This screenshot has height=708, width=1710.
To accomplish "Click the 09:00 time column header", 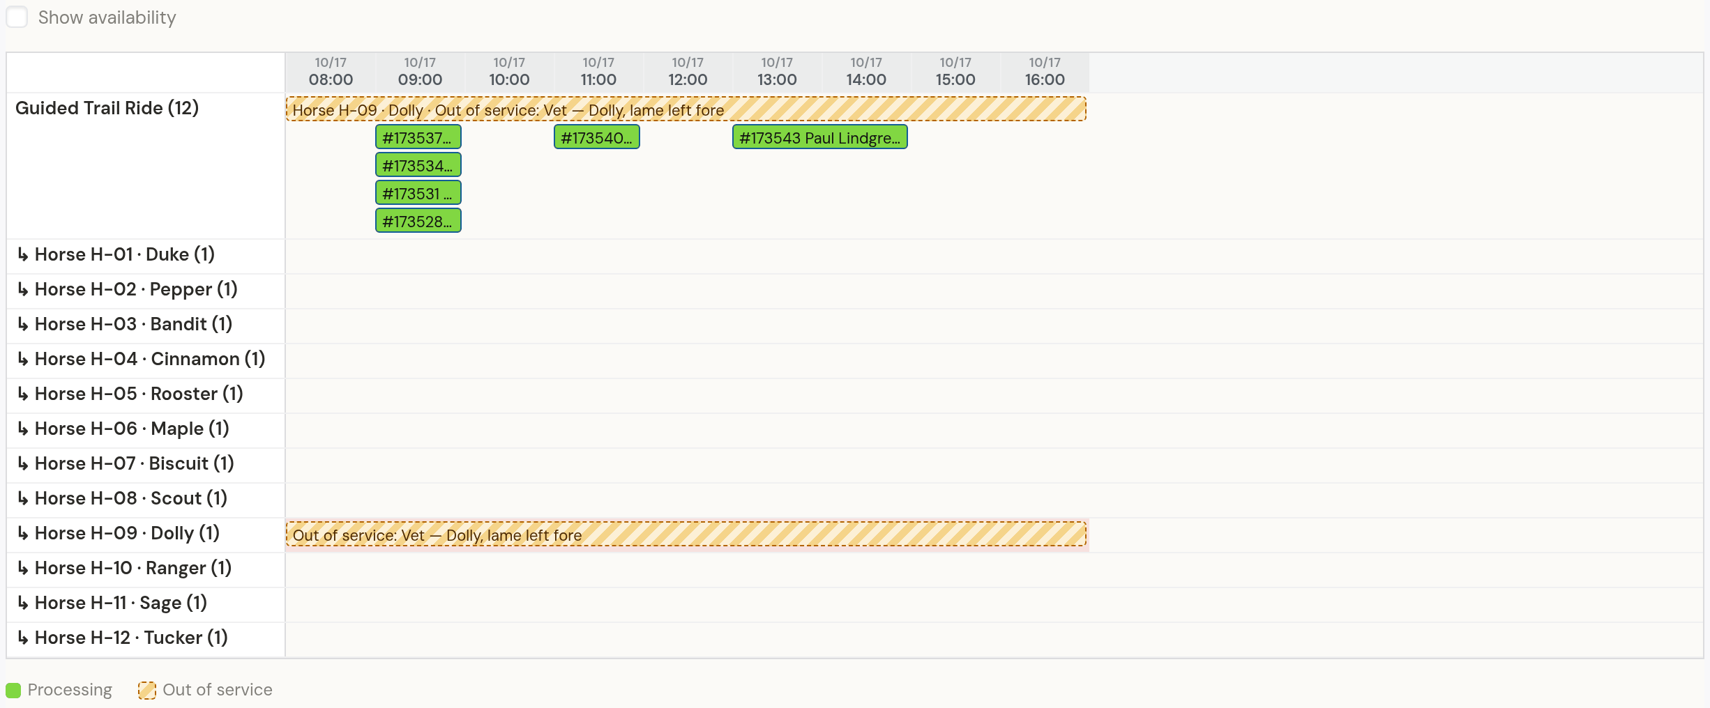I will (x=420, y=72).
